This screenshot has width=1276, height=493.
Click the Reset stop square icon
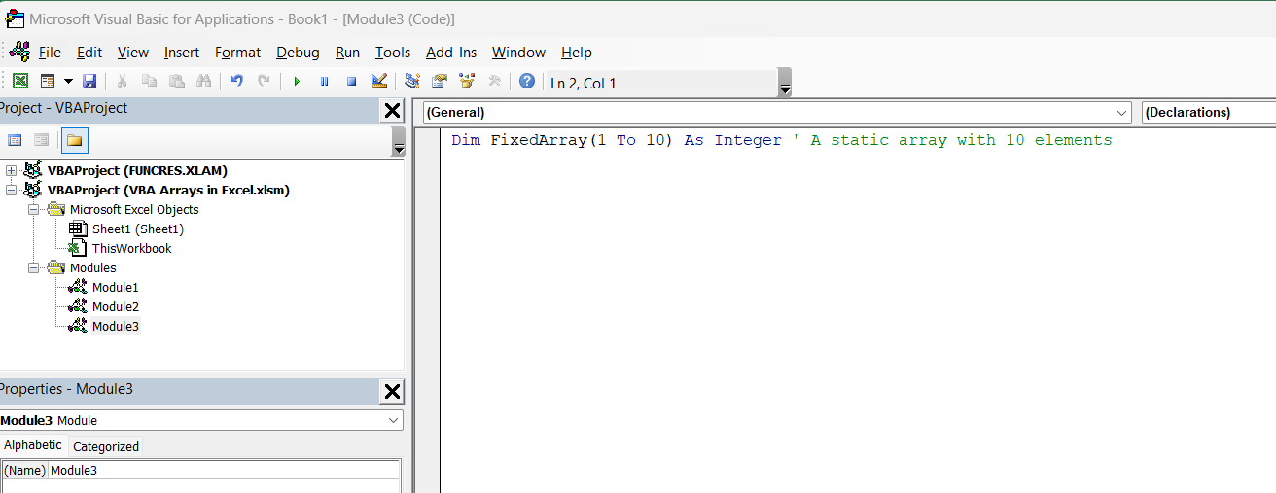tap(351, 82)
